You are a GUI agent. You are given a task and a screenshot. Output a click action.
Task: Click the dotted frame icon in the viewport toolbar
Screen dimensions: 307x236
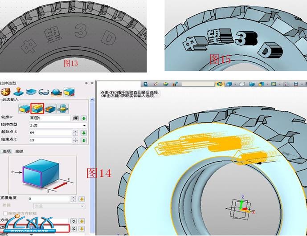point(286,84)
